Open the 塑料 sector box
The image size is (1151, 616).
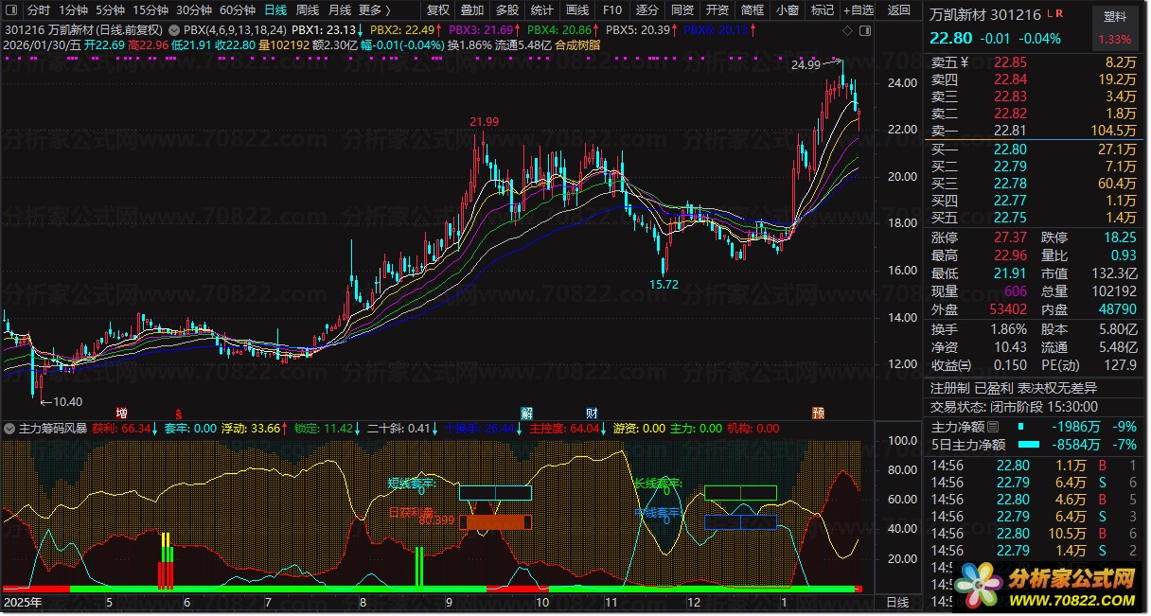tap(1122, 17)
